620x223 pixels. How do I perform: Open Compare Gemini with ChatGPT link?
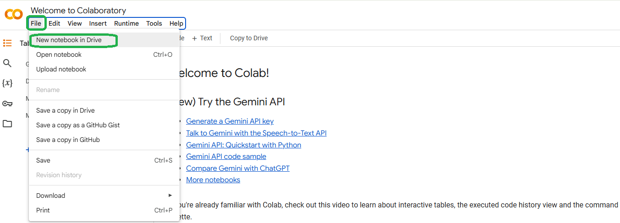tap(238, 168)
